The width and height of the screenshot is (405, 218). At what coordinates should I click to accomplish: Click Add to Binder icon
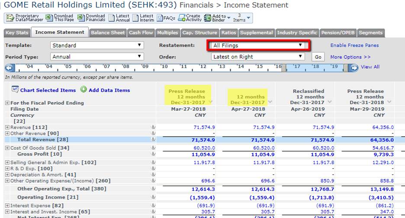tap(207, 18)
